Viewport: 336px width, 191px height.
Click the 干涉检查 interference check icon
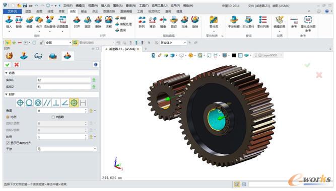(234, 22)
